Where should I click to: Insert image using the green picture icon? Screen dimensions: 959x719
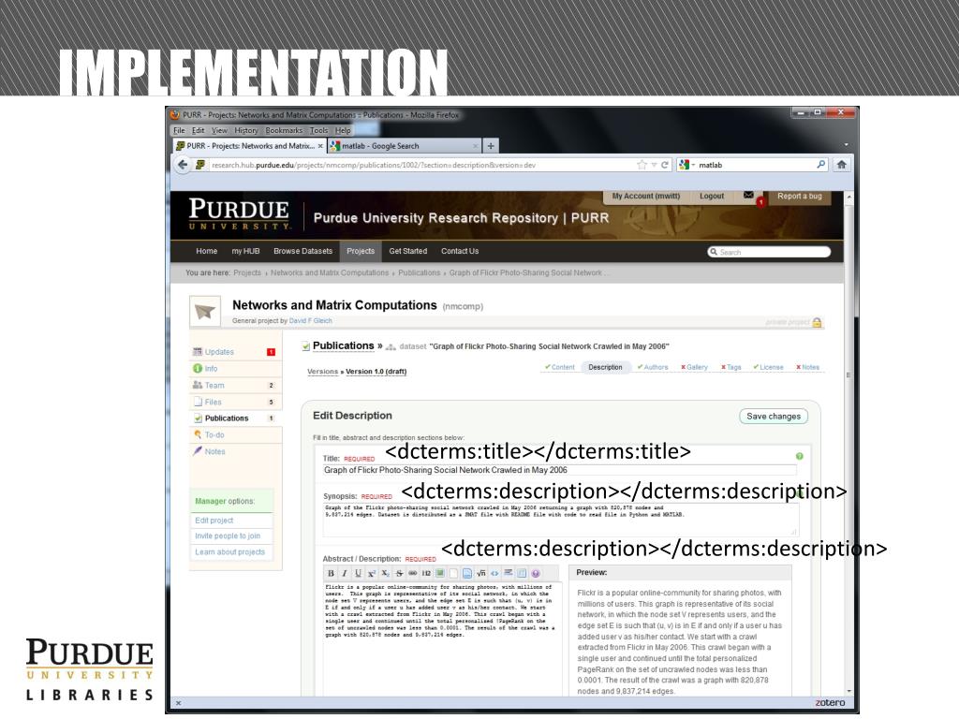coord(440,574)
